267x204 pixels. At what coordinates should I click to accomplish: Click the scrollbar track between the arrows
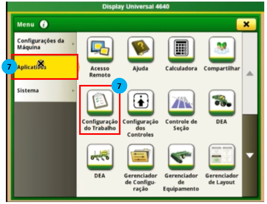pyautogui.click(x=249, y=114)
